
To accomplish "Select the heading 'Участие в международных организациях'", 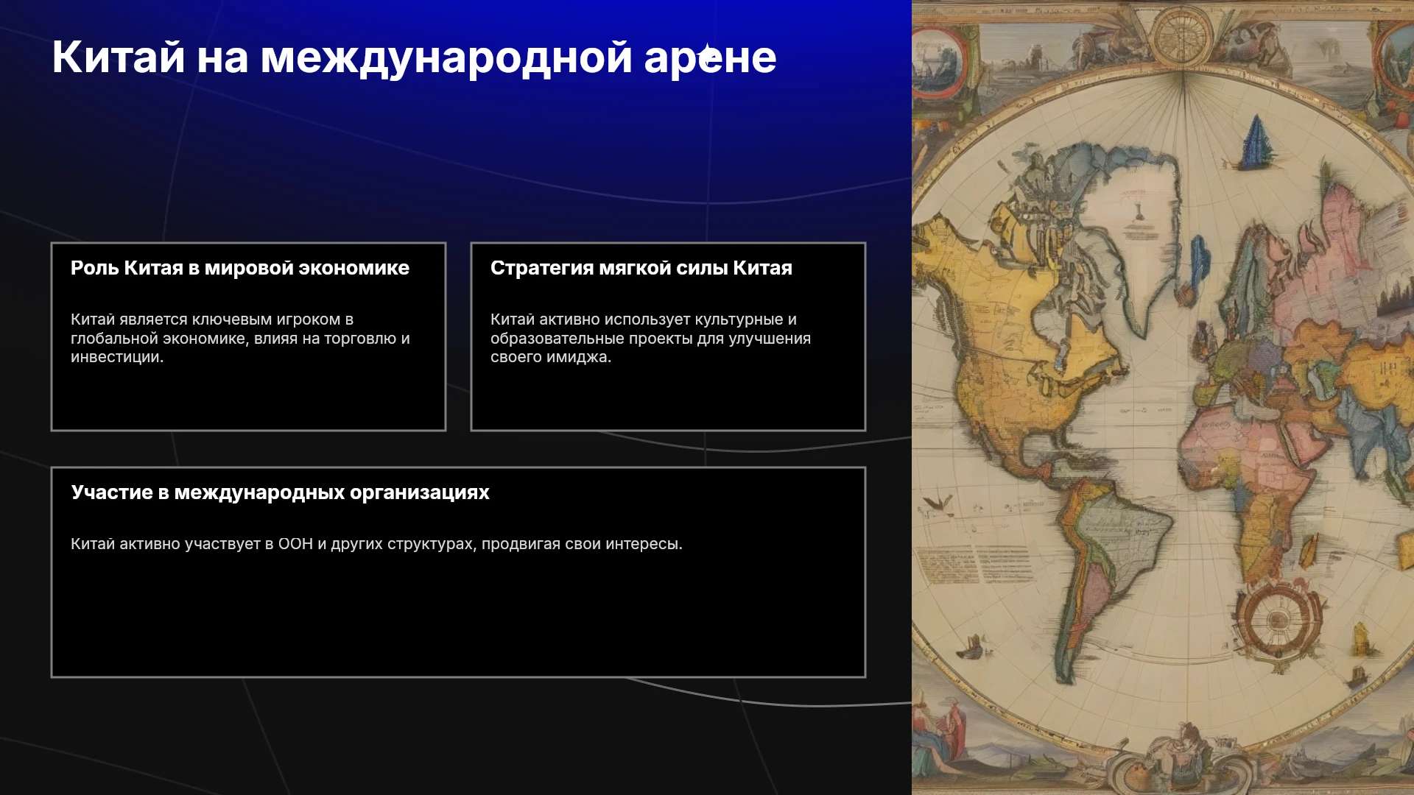I will pos(280,492).
